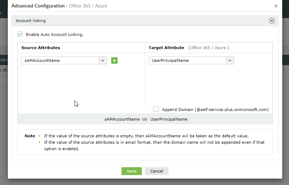This screenshot has width=289, height=185.
Task: Click UserPrincipalName in the mapping summary bar
Action: [x=169, y=120]
